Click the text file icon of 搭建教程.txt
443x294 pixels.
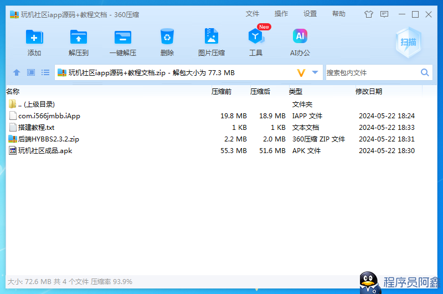[x=13, y=128]
